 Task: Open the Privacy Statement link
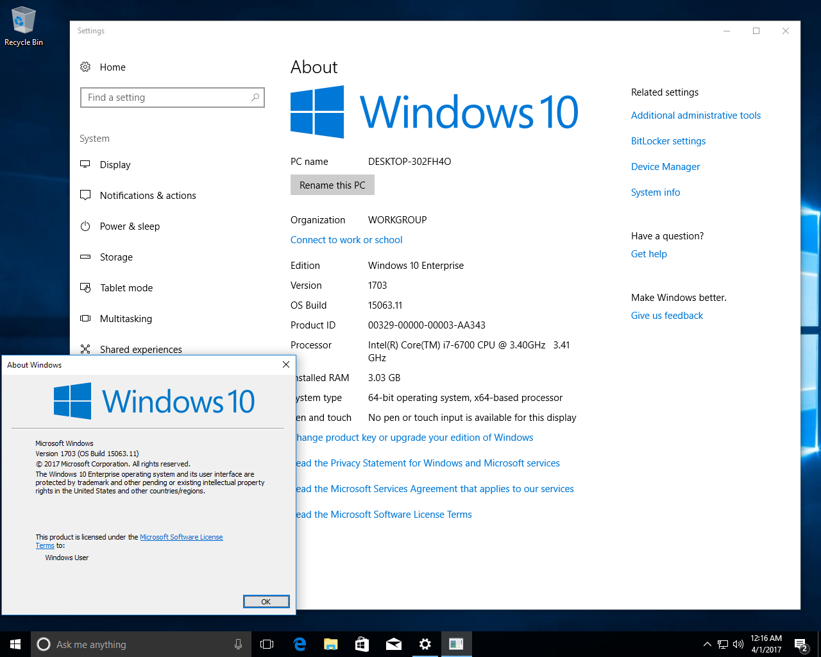coord(428,463)
